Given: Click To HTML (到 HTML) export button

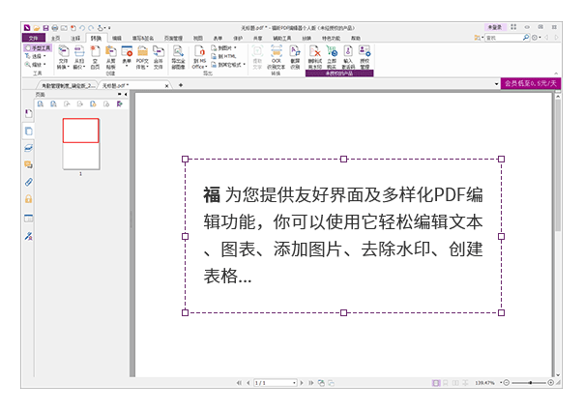Looking at the screenshot, I should [225, 55].
